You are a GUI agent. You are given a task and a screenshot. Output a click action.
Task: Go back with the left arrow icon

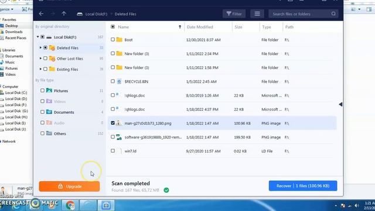point(41,14)
